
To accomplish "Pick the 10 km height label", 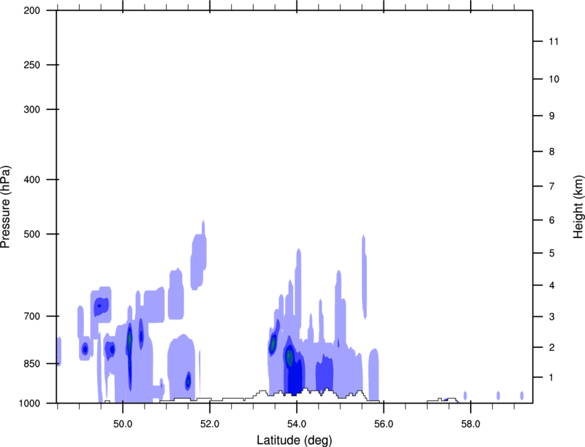I will click(554, 79).
